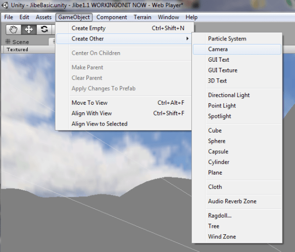Viewport: 295px width, 252px height.
Task: Open the Assets menu
Action: (43, 17)
